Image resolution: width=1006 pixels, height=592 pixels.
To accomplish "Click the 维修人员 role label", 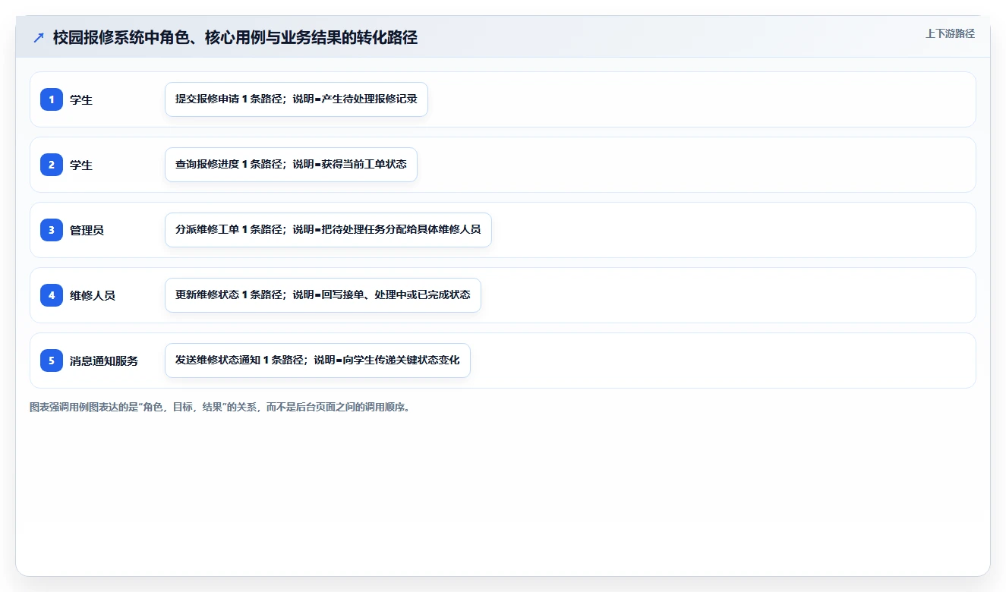I will click(x=93, y=296).
